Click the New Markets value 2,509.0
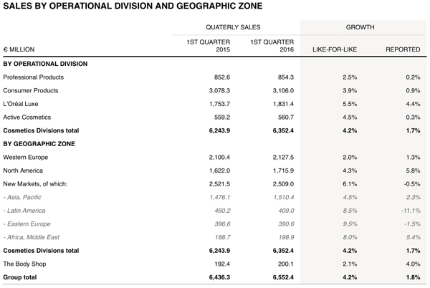 [x=283, y=184]
